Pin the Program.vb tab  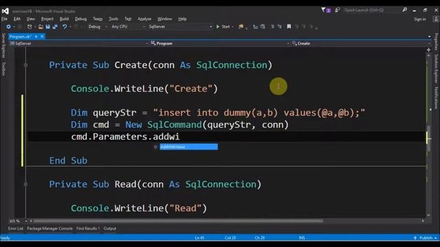pos(36,36)
